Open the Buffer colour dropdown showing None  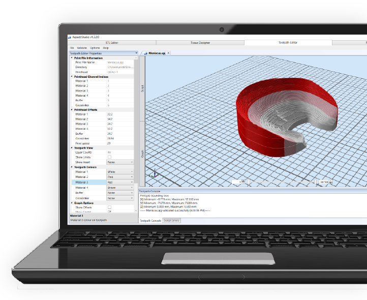point(120,193)
